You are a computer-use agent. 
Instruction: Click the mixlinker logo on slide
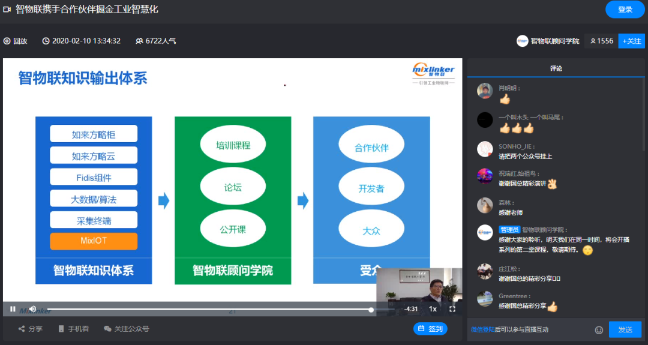point(434,73)
